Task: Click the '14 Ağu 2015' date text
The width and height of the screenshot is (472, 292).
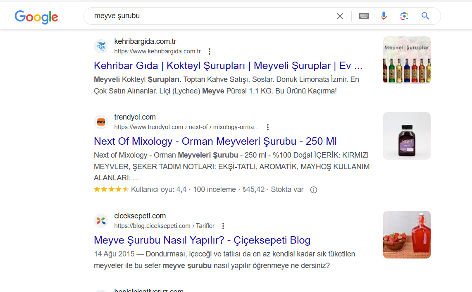Action: [114, 254]
